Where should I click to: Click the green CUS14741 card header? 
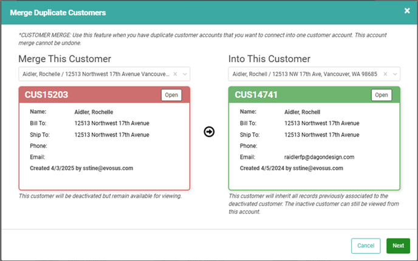[x=314, y=95]
